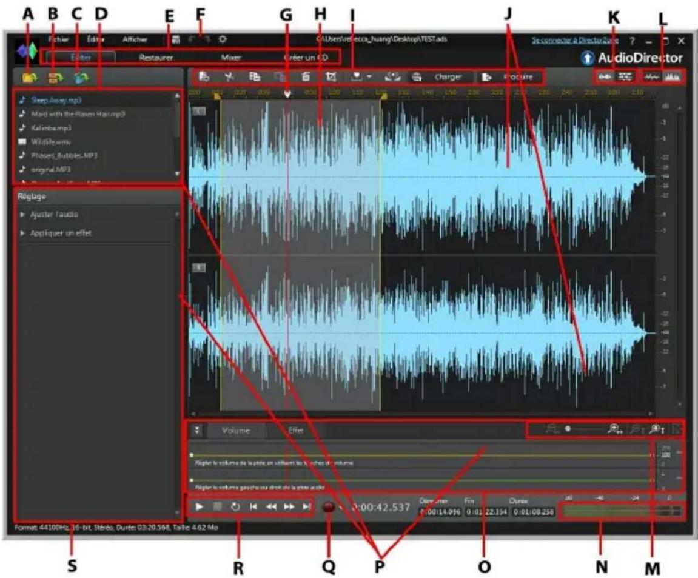The image size is (698, 578).
Task: Click the first icon in editing toolbar
Action: pyautogui.click(x=204, y=76)
